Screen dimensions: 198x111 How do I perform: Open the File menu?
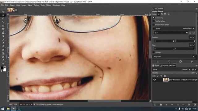coord(2,5)
